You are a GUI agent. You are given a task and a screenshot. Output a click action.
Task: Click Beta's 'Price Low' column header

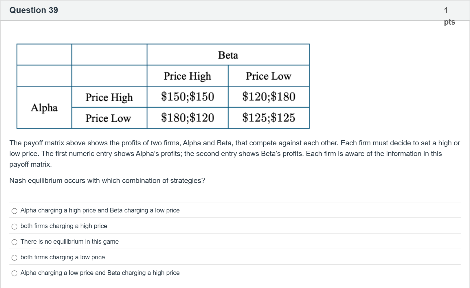click(x=268, y=76)
